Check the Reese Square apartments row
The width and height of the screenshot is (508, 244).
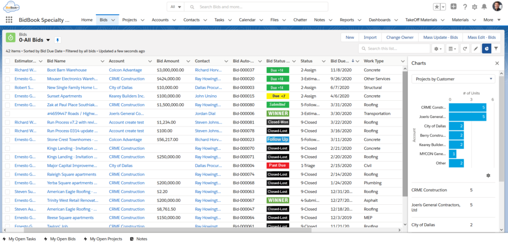pos(7,218)
